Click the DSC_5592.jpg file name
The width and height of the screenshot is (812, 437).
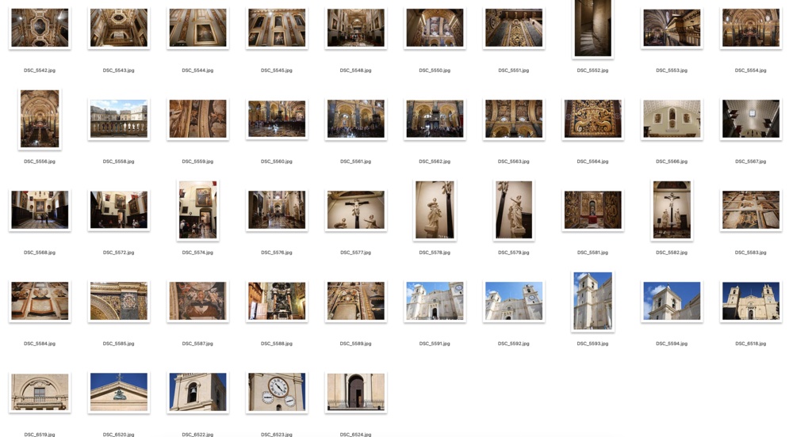(514, 344)
